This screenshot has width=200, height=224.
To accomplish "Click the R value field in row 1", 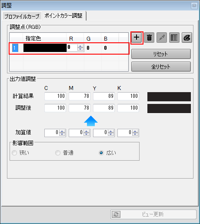I will click(72, 48).
